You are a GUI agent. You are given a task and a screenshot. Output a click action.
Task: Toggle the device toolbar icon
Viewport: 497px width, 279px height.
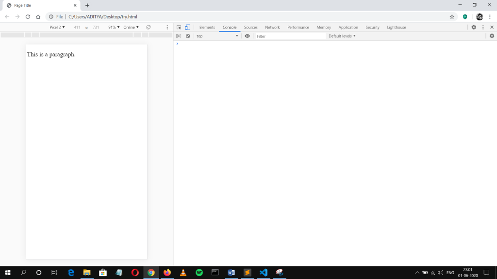tap(187, 28)
